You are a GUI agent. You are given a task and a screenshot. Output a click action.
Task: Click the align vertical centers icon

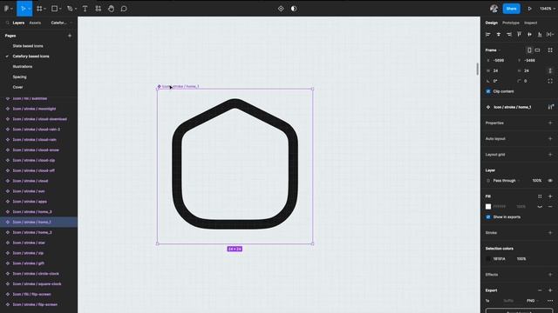[x=529, y=34]
